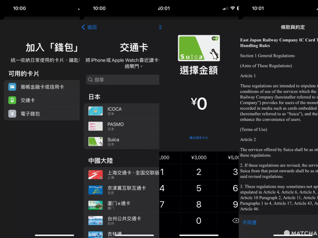
Task: Tap the cellular signal bars icon
Action: pyautogui.click(x=225, y=8)
